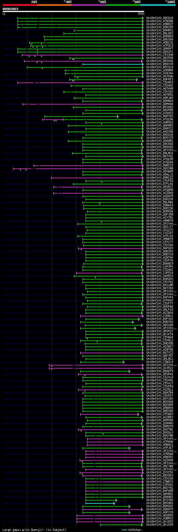Click the purple ~60% identity legend segment

(x=89, y=5)
